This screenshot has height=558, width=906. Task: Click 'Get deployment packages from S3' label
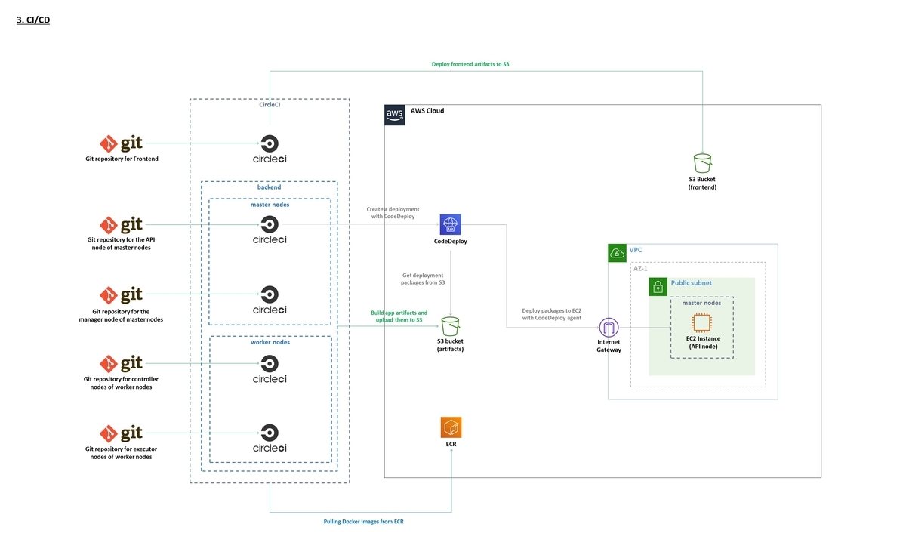(423, 279)
